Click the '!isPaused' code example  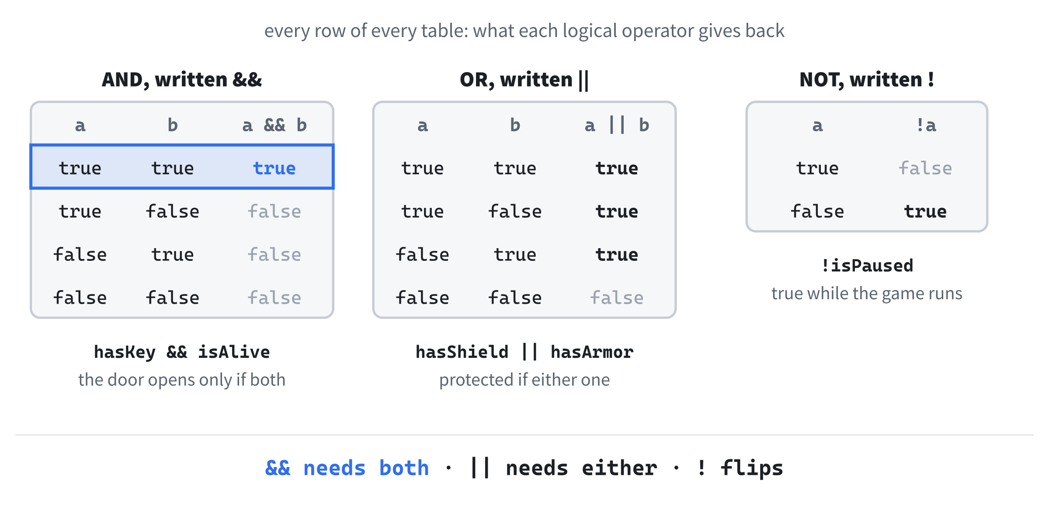tap(867, 266)
